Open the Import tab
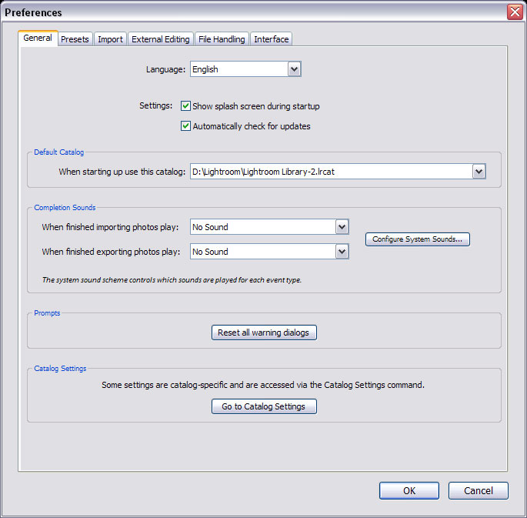The image size is (527, 518). [110, 39]
